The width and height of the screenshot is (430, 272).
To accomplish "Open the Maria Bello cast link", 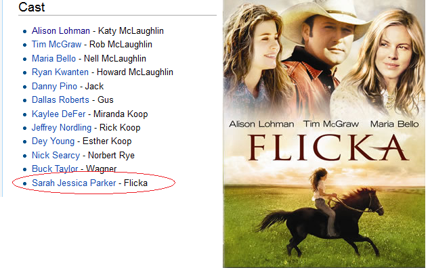I will (53, 59).
